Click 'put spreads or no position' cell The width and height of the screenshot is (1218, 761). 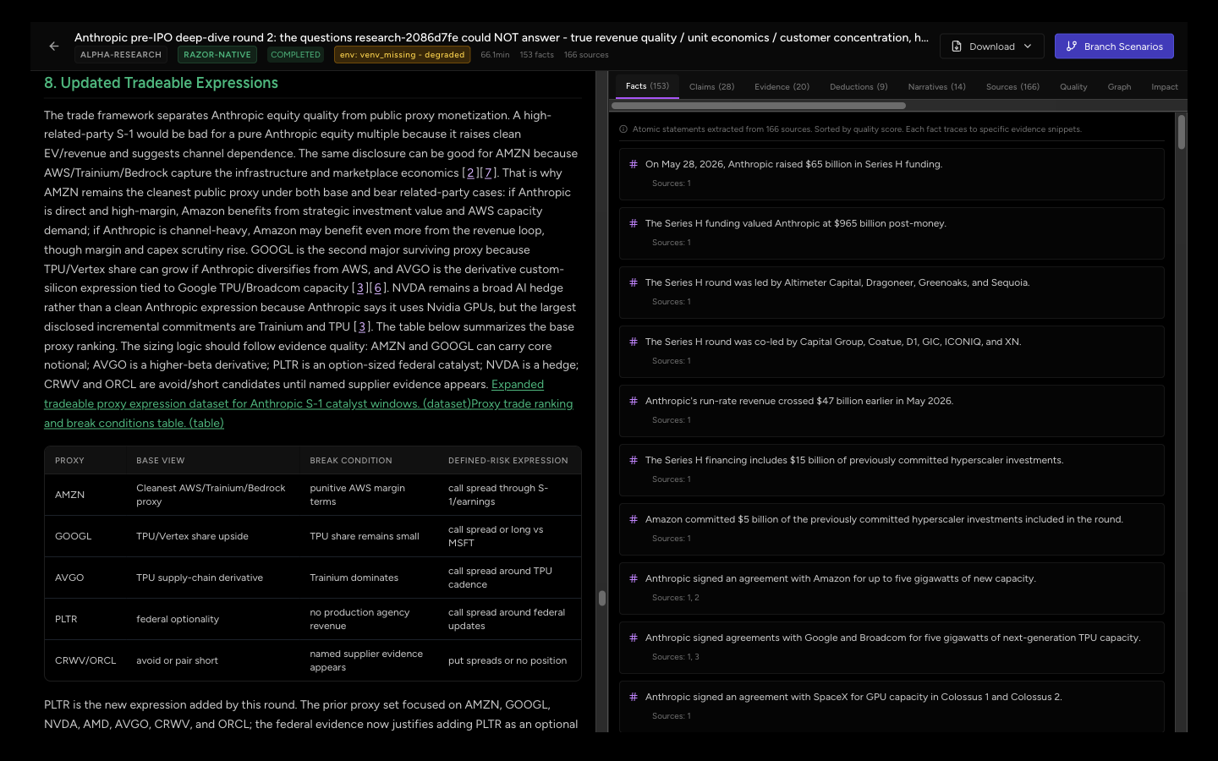coord(507,660)
